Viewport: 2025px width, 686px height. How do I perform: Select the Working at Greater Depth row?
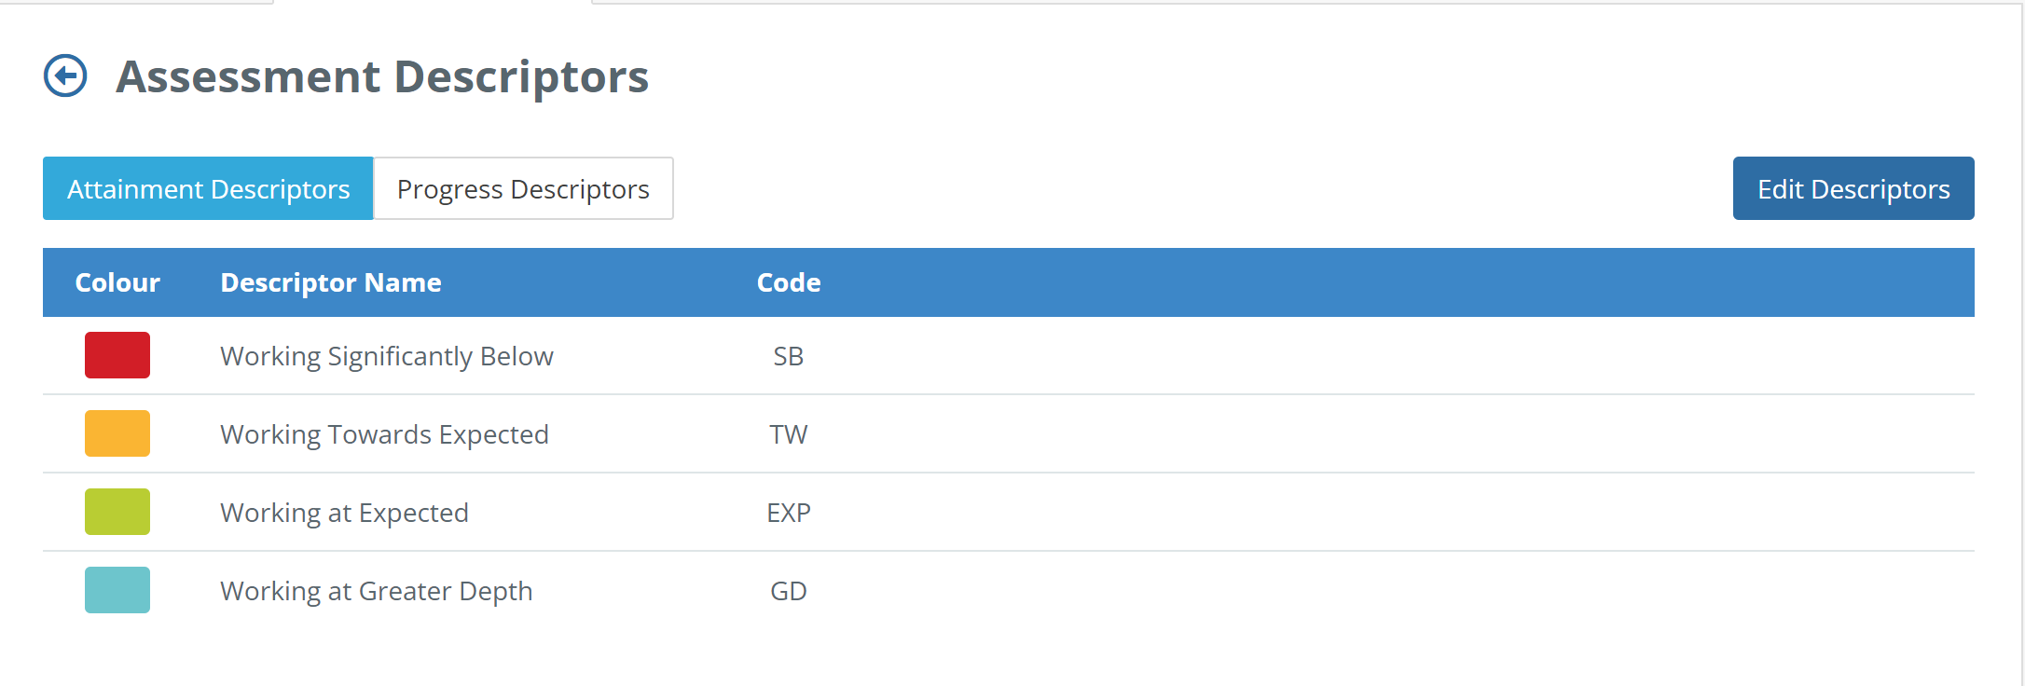tap(1009, 590)
